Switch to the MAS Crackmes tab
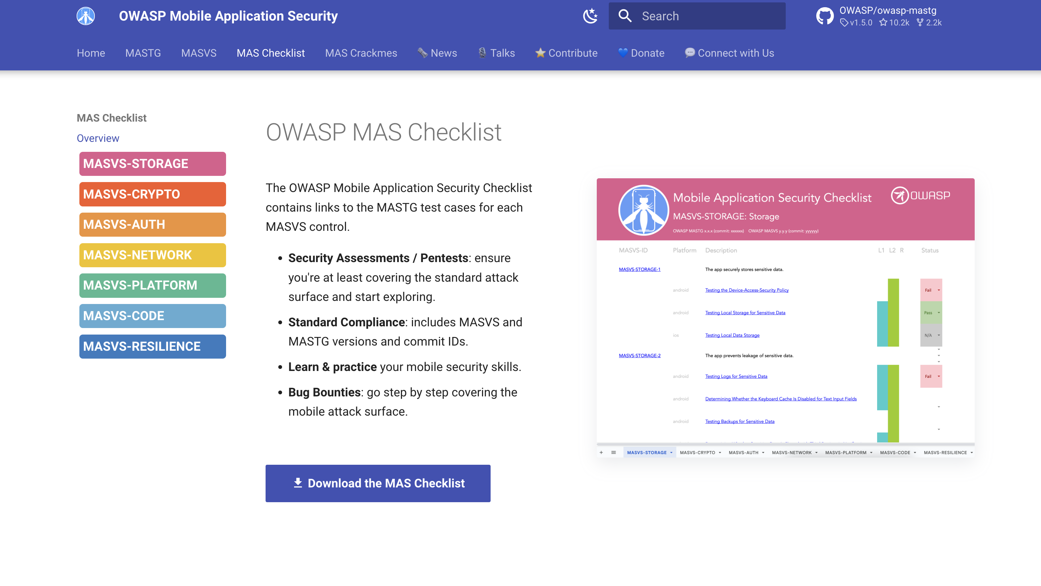The image size is (1041, 586). click(x=361, y=53)
